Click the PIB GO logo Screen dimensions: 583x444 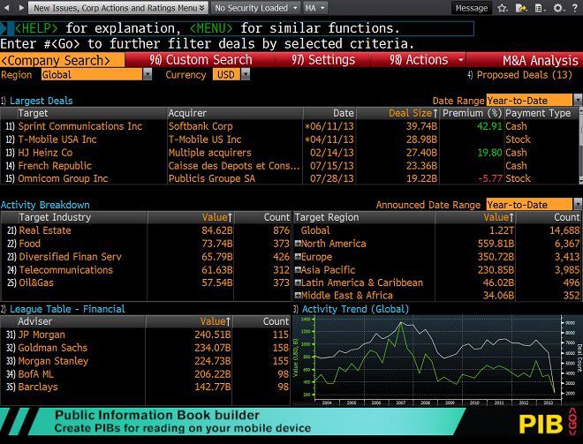pyautogui.click(x=548, y=423)
